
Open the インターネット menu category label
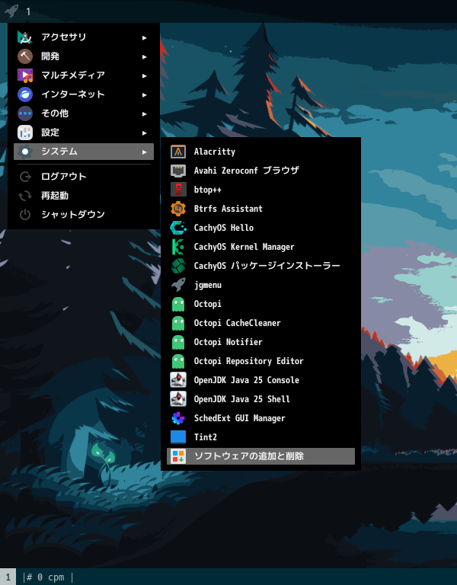click(x=73, y=94)
